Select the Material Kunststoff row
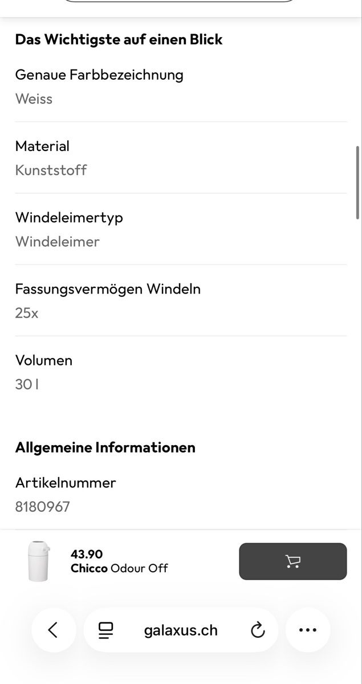The height and width of the screenshot is (684, 362). (181, 158)
